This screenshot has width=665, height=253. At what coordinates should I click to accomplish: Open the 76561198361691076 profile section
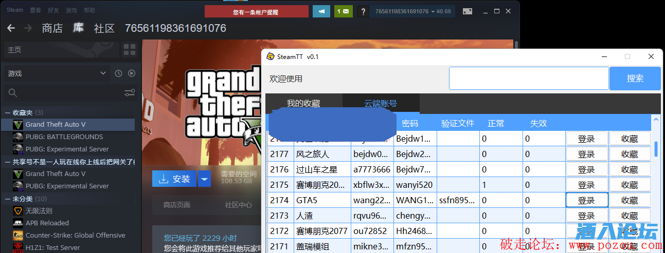[175, 28]
